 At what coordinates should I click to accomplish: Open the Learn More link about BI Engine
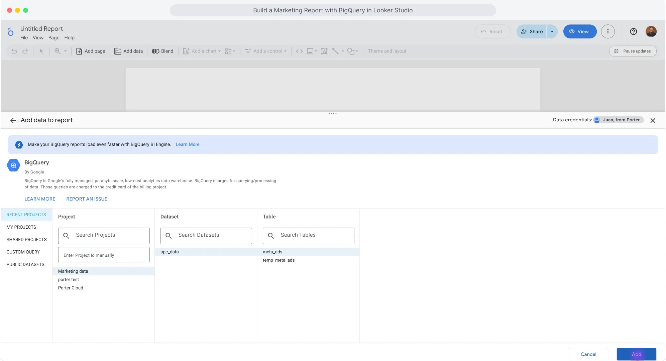pos(187,144)
